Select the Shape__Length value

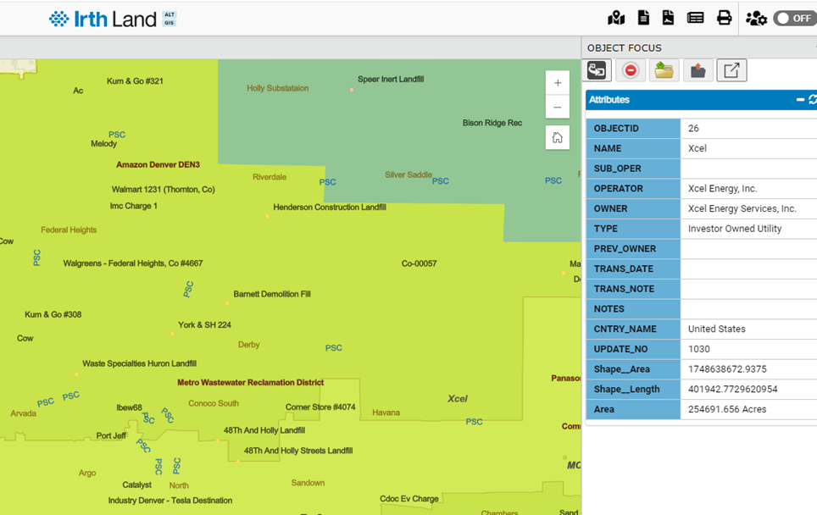click(x=732, y=389)
